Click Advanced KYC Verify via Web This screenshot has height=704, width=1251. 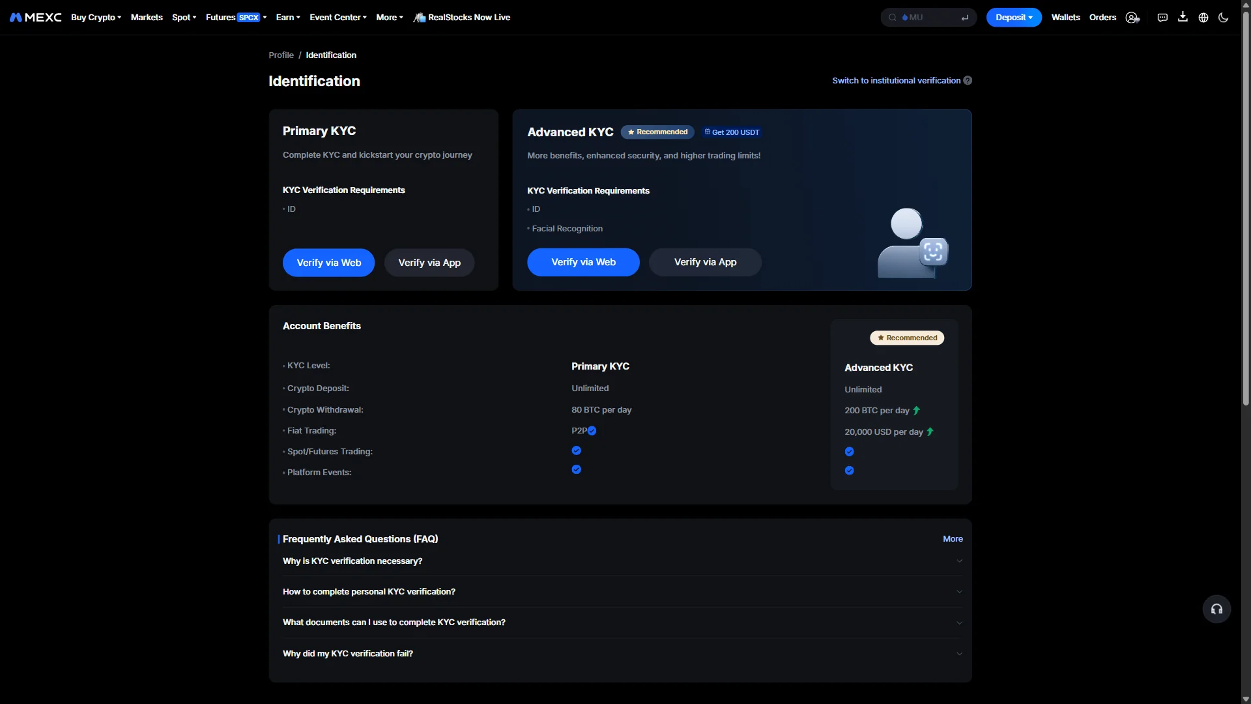(583, 262)
